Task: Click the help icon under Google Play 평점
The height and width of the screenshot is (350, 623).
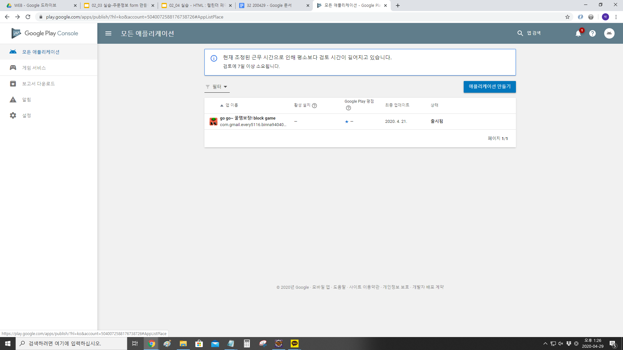Action: [x=348, y=108]
